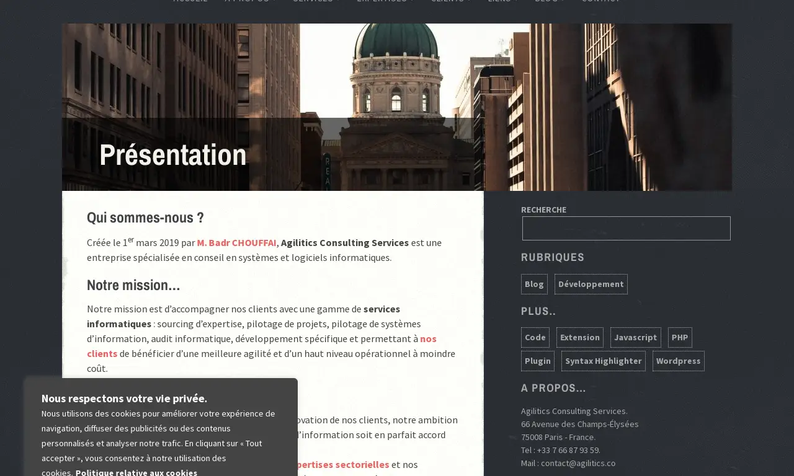Click the RUBRIQUES sidebar heading
Image resolution: width=794 pixels, height=476 pixels.
point(553,257)
